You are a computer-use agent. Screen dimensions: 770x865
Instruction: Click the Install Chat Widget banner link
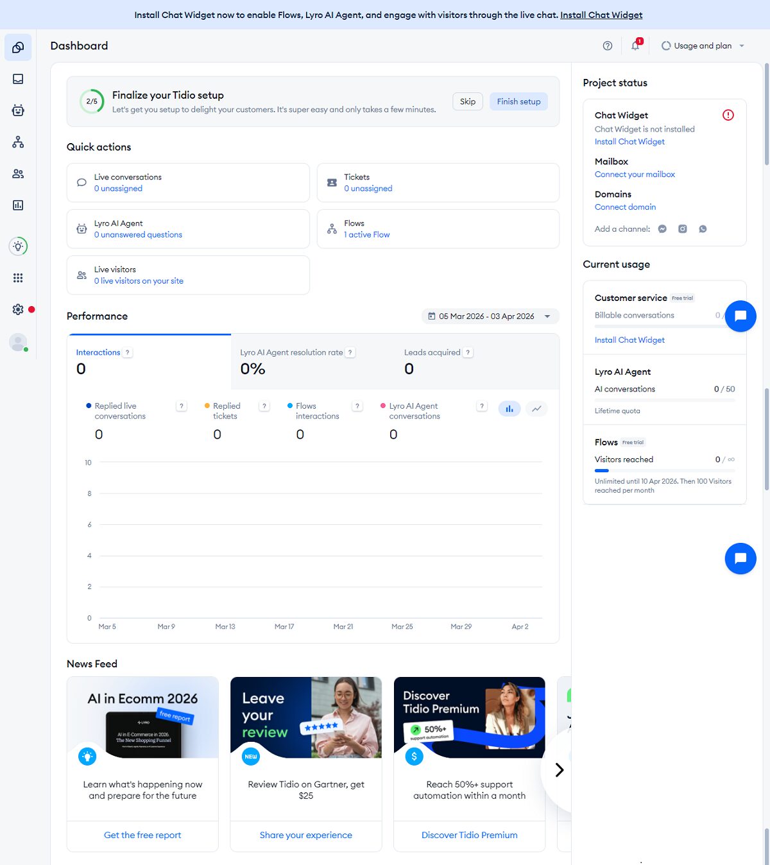tap(601, 14)
